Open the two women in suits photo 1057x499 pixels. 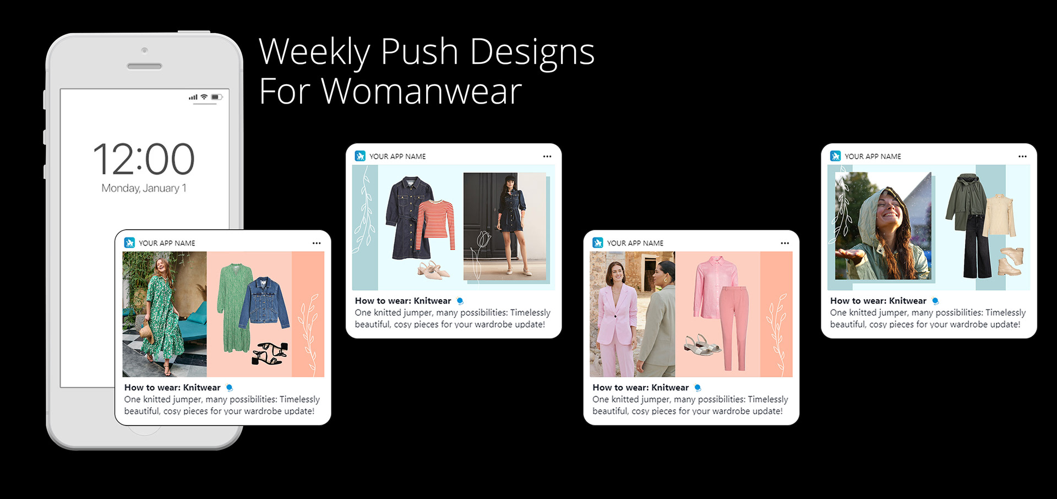point(633,314)
